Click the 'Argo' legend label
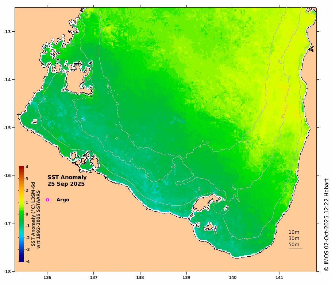The image size is (332, 284). pos(63,200)
